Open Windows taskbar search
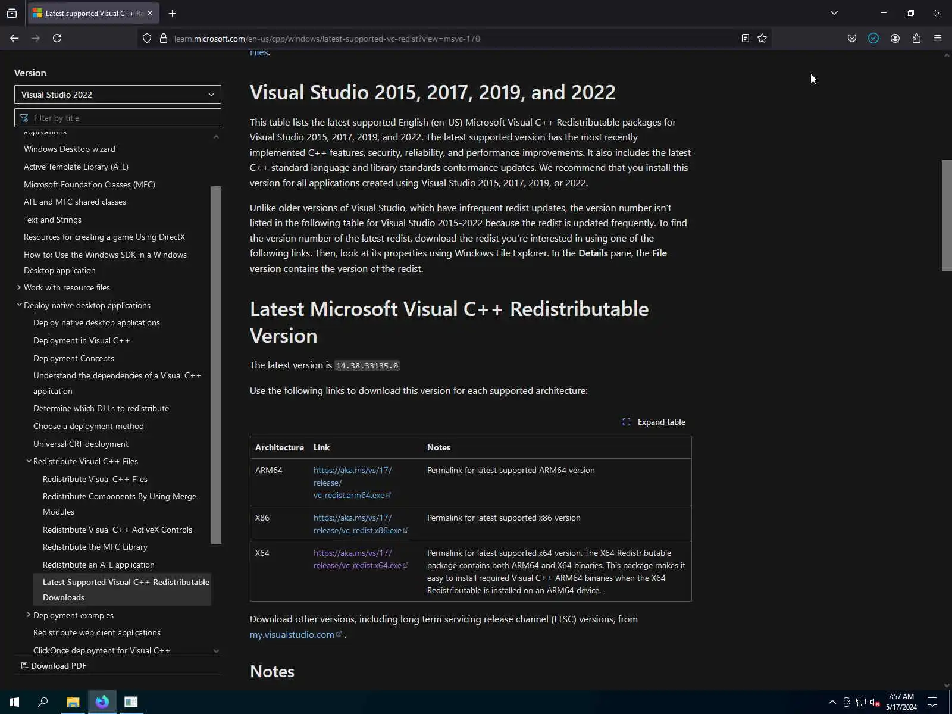Screen dimensions: 952x714 tap(43, 702)
